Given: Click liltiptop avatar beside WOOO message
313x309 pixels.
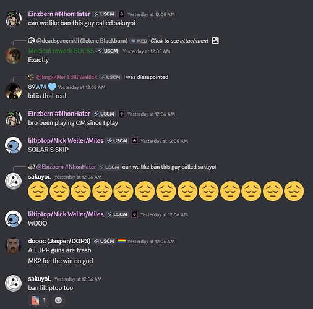Looking at the screenshot, I should pos(14,219).
